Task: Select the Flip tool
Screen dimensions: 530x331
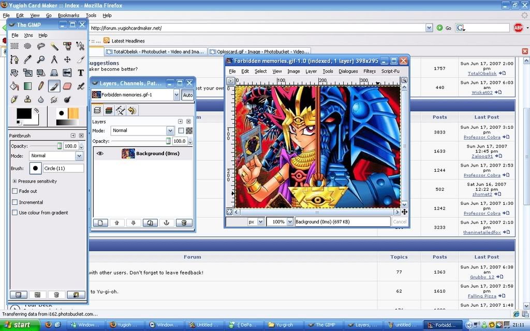Action: (x=67, y=72)
